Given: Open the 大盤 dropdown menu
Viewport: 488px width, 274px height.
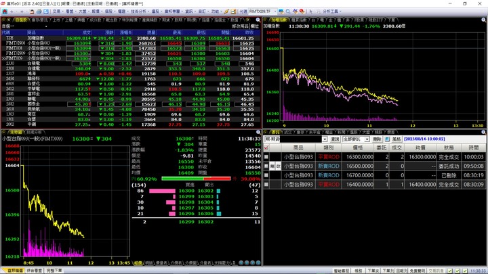Looking at the screenshot, I should pos(84,12).
